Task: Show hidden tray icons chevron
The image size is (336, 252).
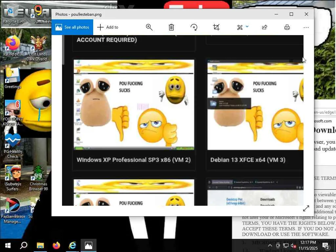Action: pyautogui.click(x=270, y=245)
